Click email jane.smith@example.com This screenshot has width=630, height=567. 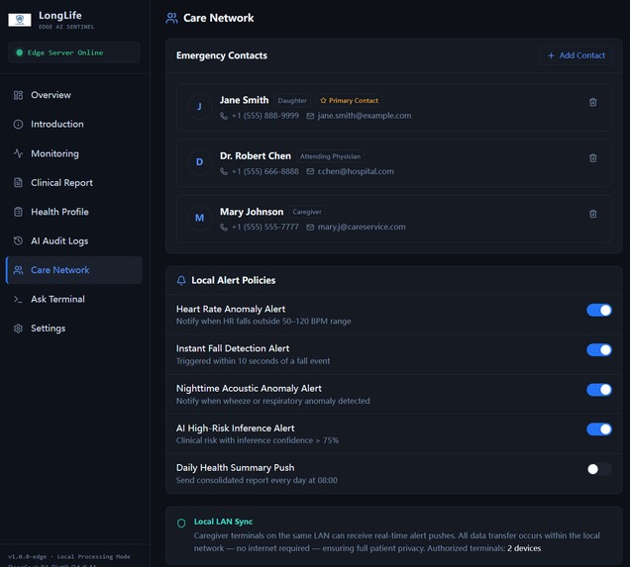pyautogui.click(x=365, y=116)
